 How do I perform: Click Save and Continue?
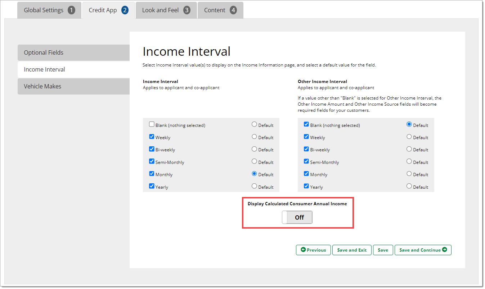pos(423,250)
